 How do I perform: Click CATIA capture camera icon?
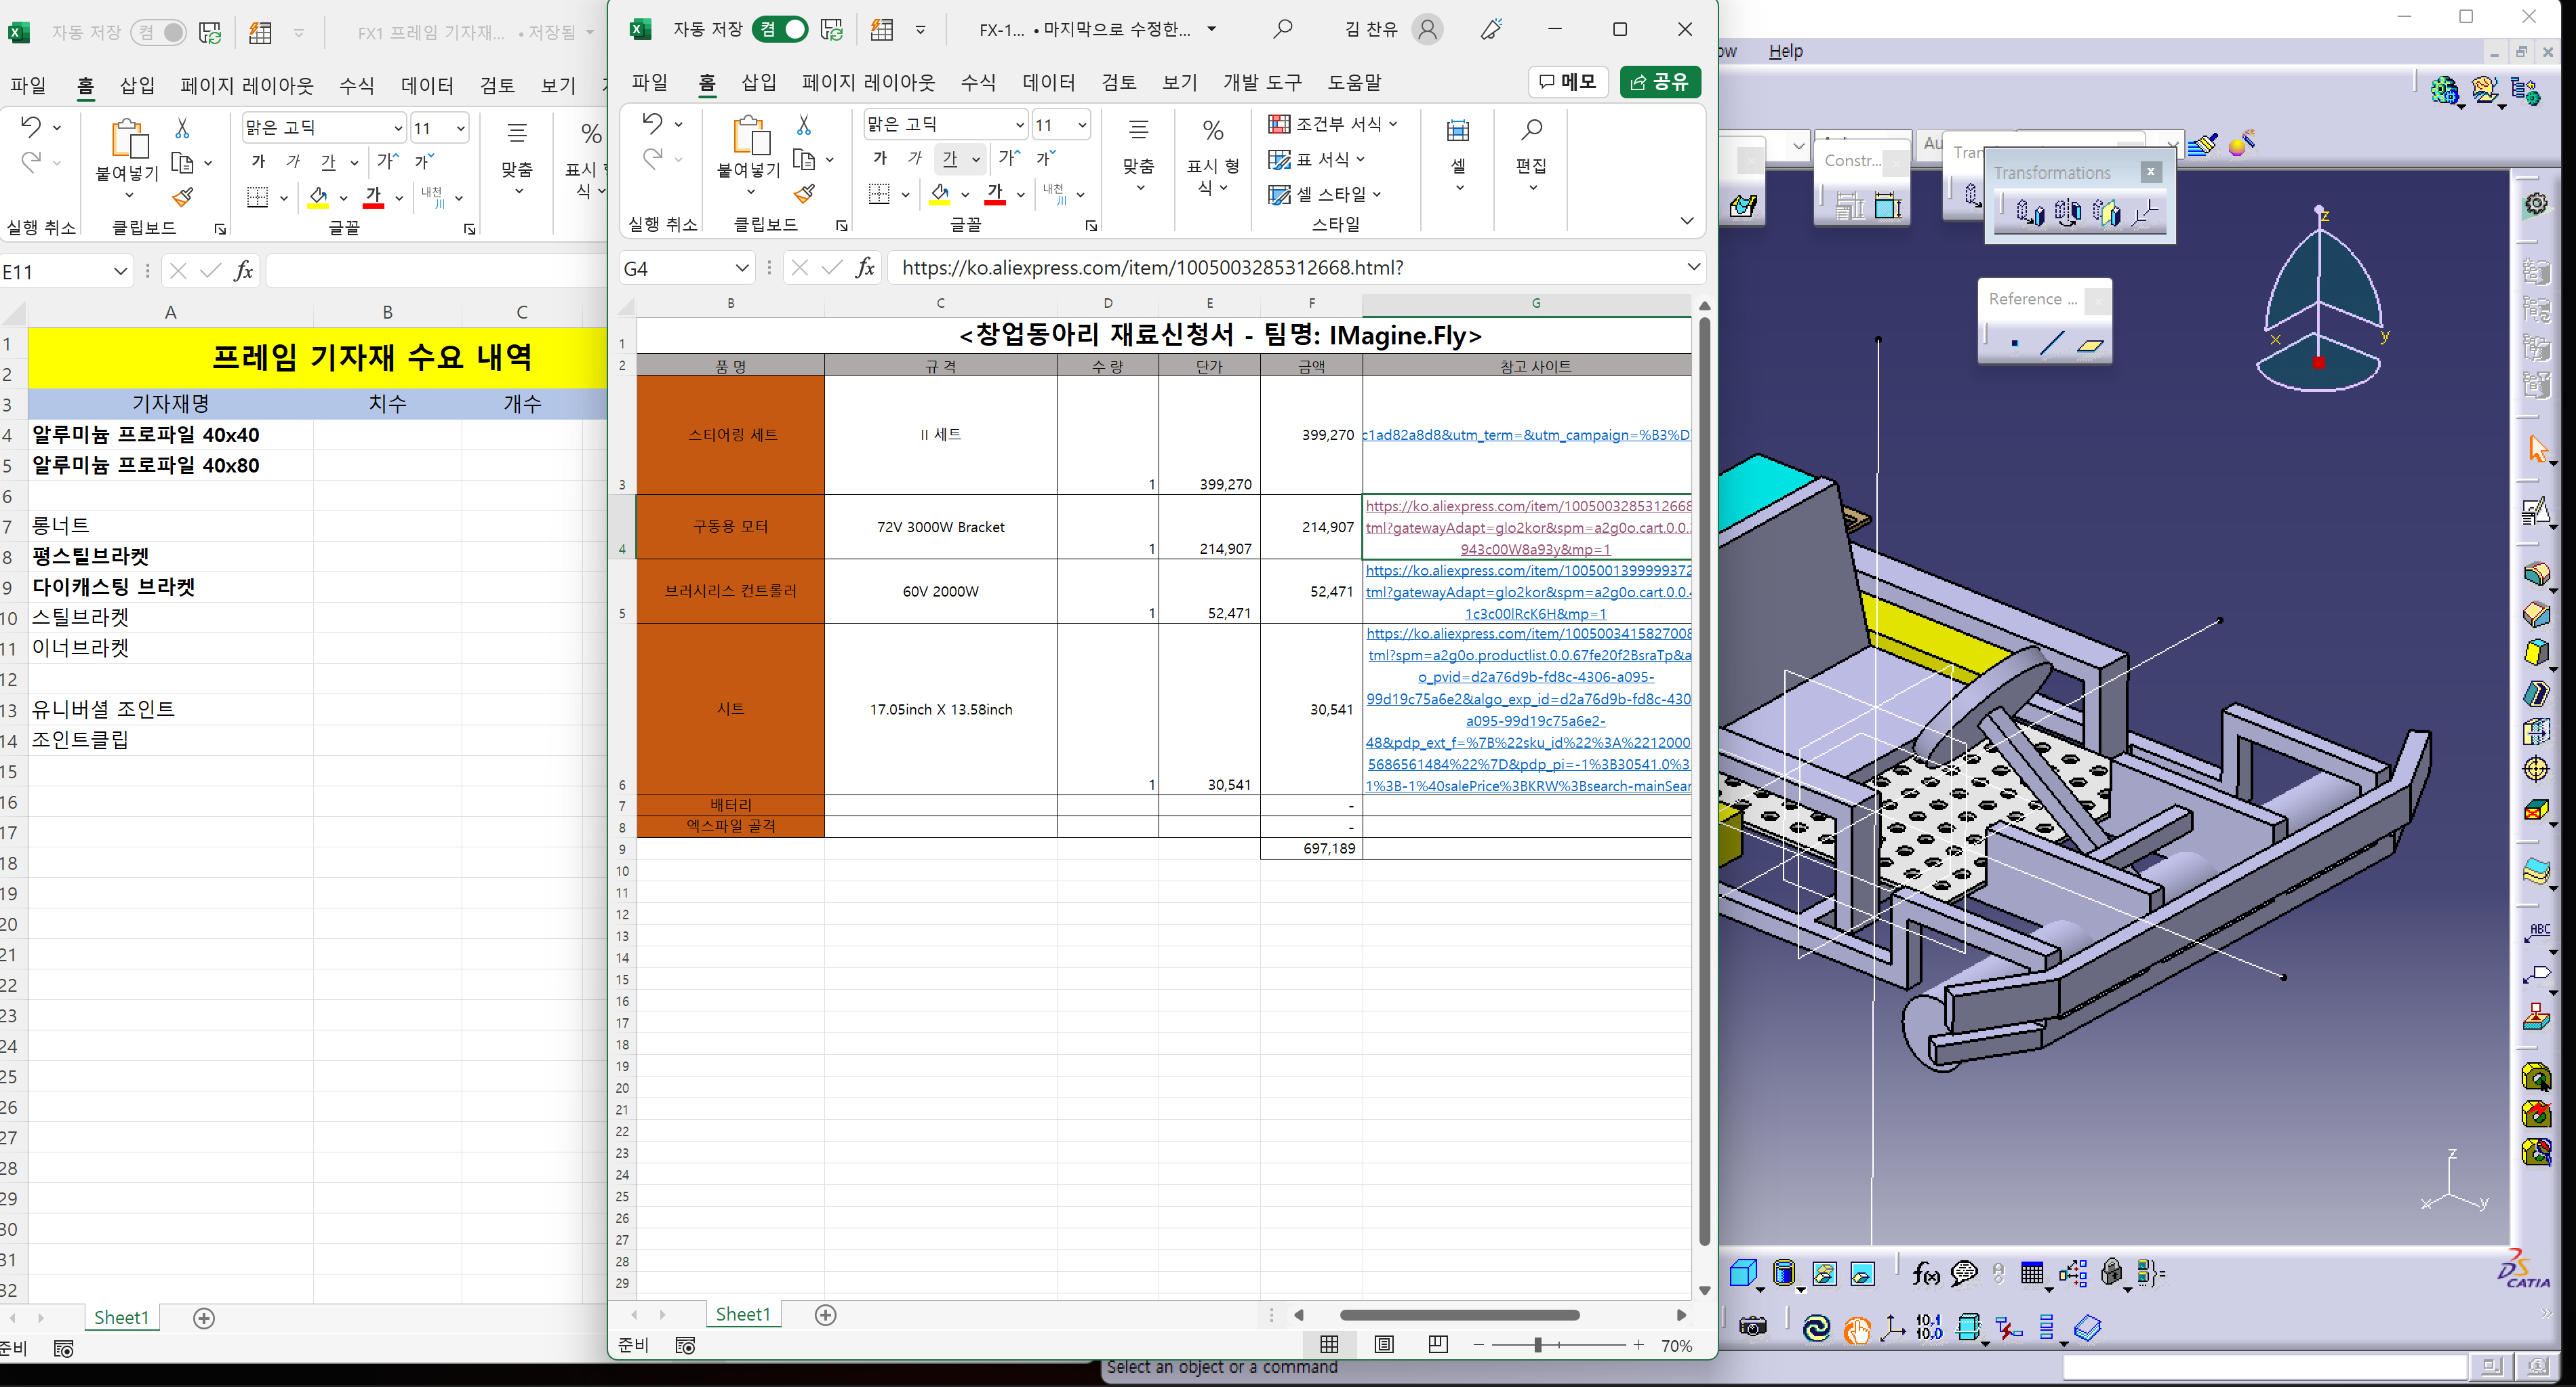[1752, 1327]
